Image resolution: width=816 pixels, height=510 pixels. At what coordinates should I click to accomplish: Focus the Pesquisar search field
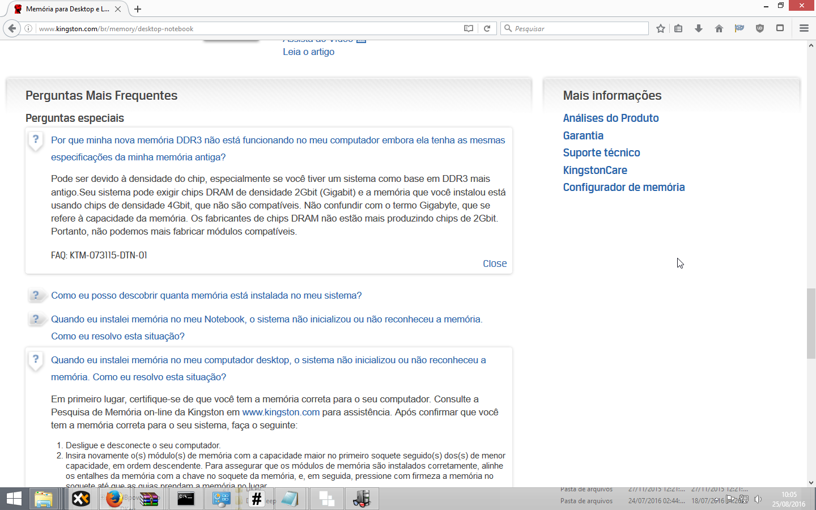[575, 28]
